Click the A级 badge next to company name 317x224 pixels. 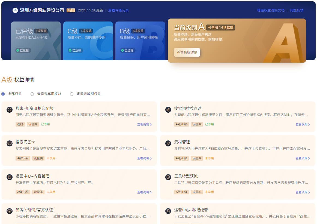pos(71,10)
